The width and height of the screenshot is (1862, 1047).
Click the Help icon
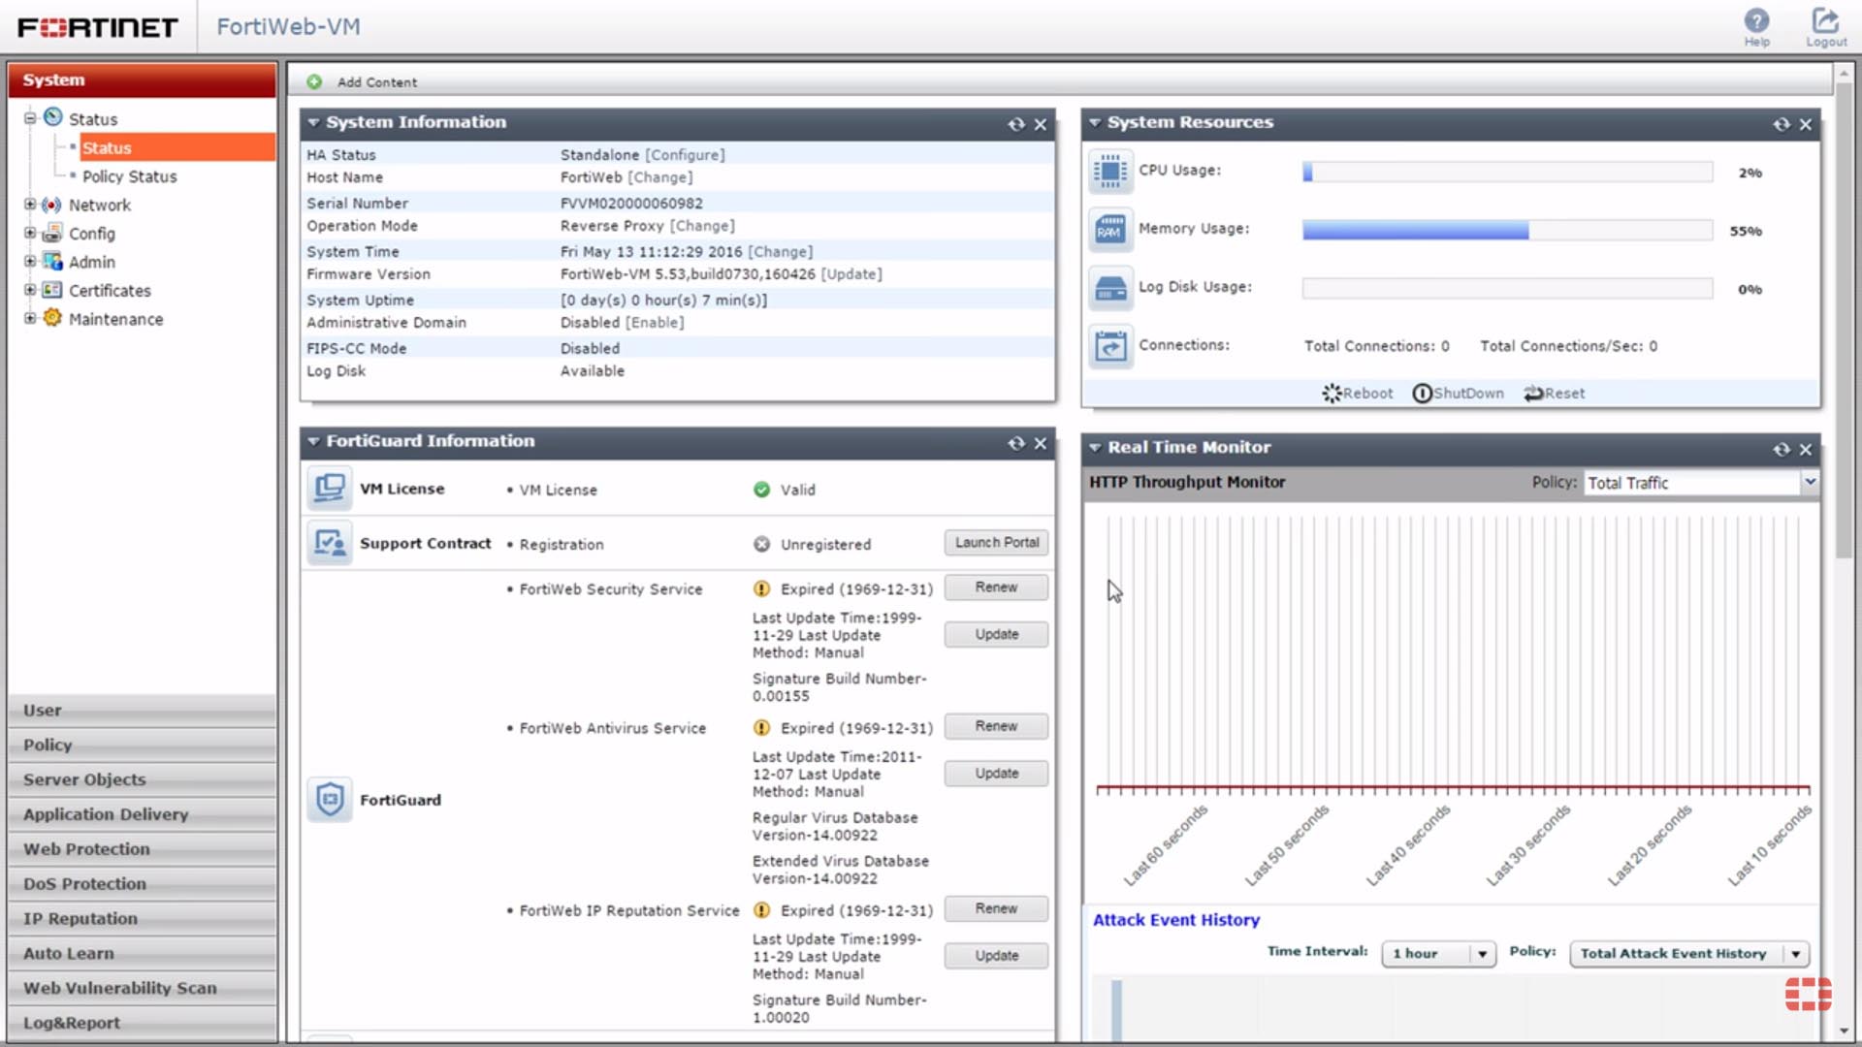[x=1756, y=21]
